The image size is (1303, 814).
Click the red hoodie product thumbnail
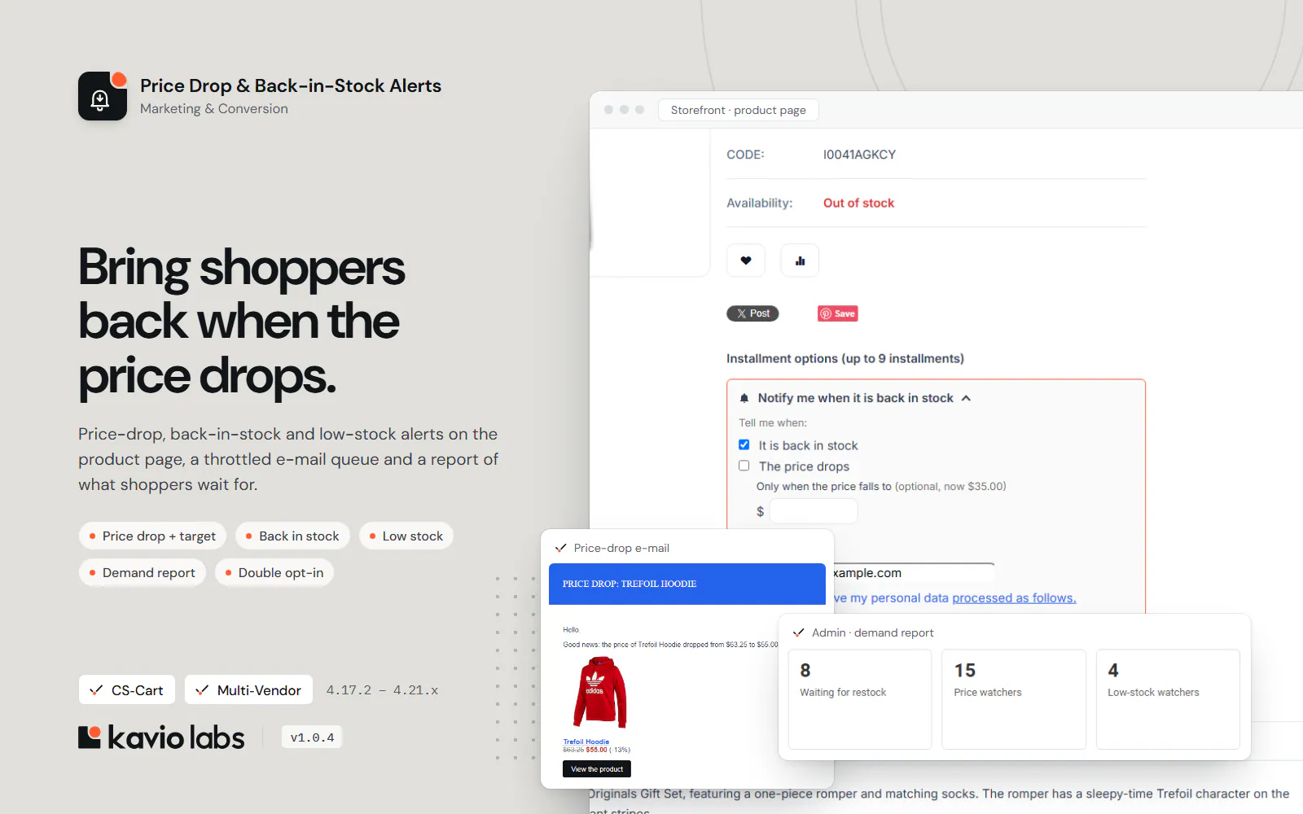coord(599,692)
